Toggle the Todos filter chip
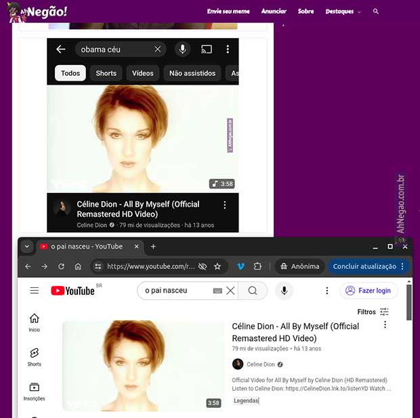 point(70,73)
